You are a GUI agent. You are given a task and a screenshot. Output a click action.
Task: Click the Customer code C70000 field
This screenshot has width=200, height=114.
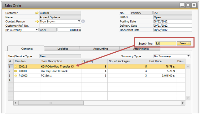[x=60, y=13]
